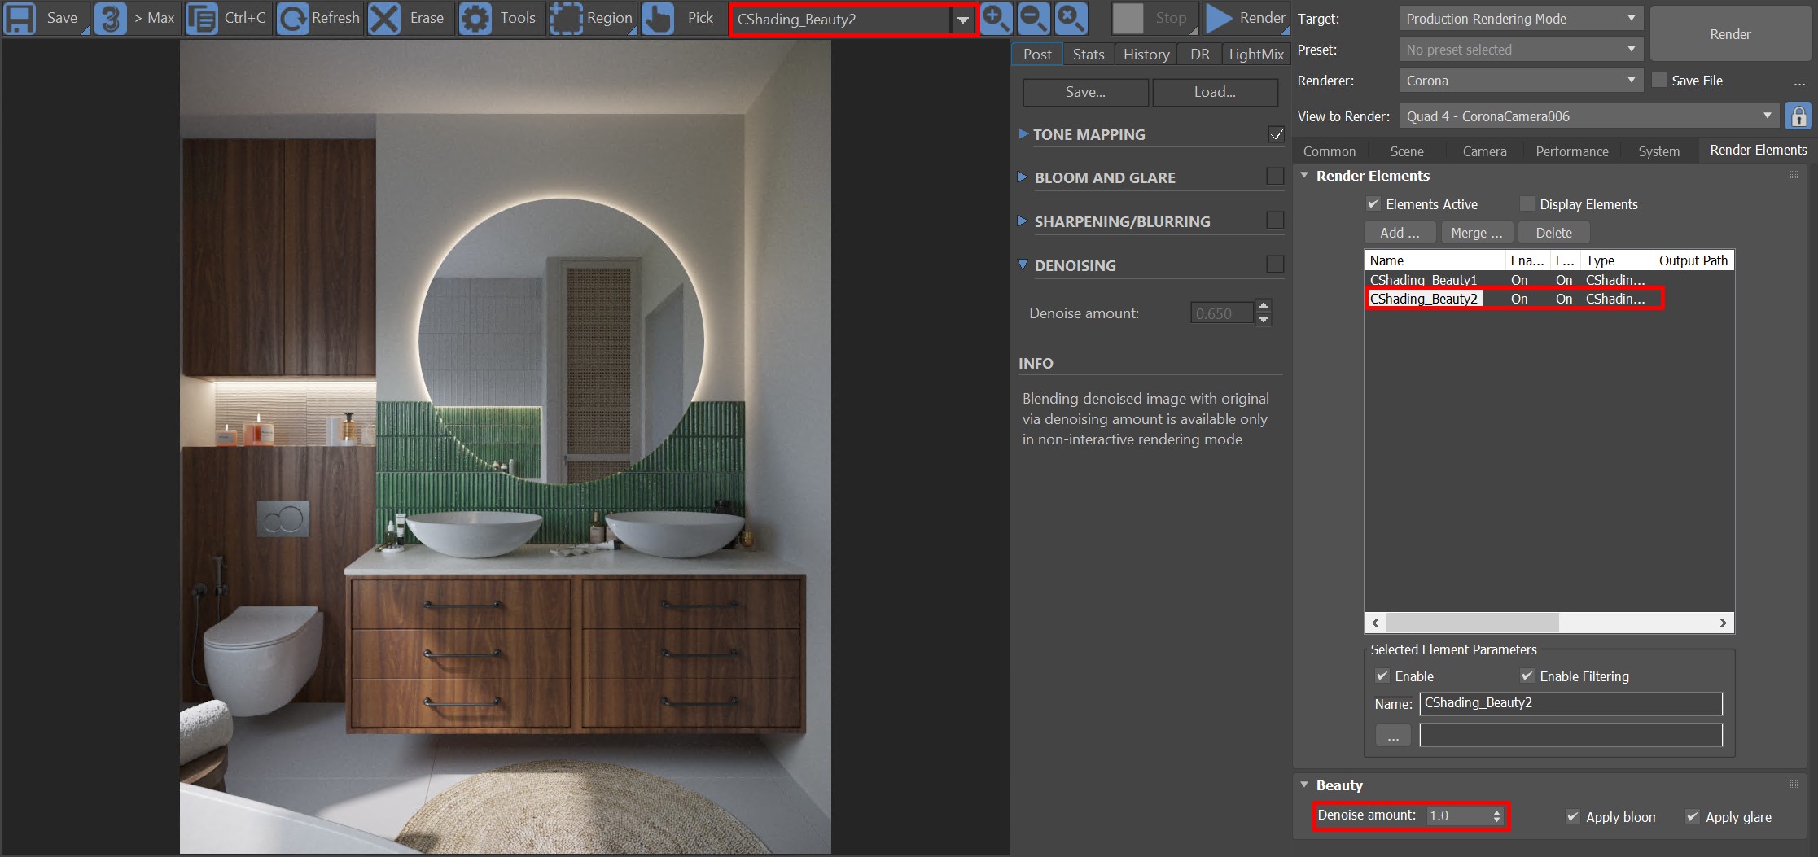Click the Merge ... button
The image size is (1818, 857).
(1476, 233)
